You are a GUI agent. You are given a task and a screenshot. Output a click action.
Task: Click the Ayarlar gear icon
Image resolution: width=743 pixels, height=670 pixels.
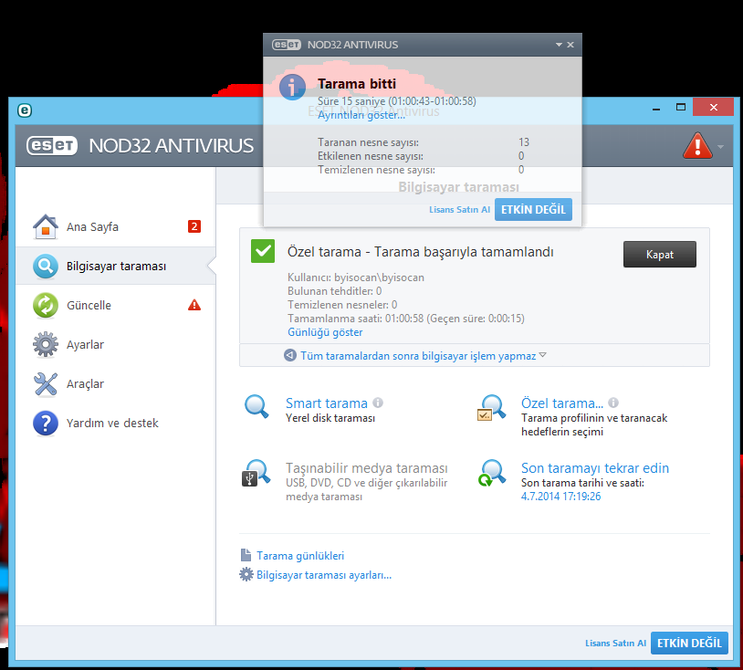point(46,344)
